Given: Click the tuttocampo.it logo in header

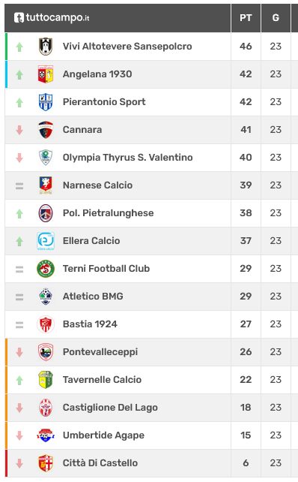Looking at the screenshot, I should point(52,17).
